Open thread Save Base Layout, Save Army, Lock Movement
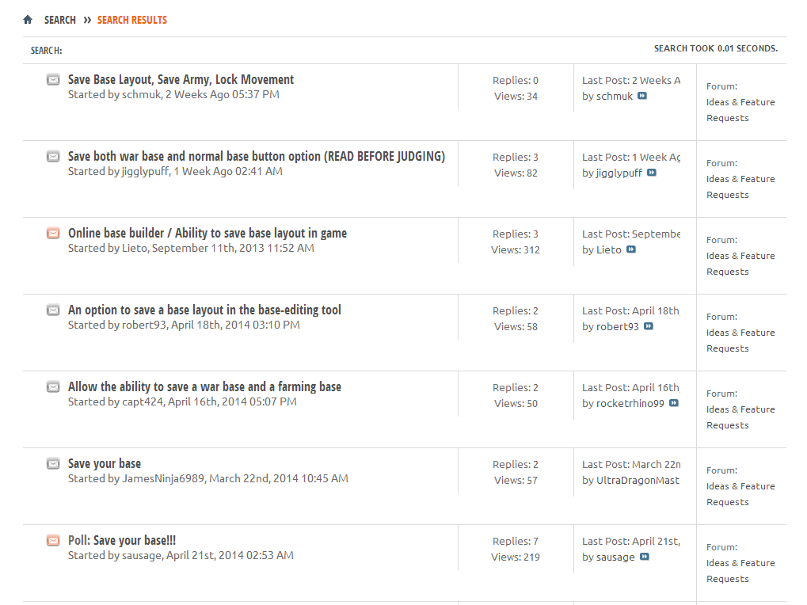This screenshot has height=605, width=807. click(x=181, y=79)
